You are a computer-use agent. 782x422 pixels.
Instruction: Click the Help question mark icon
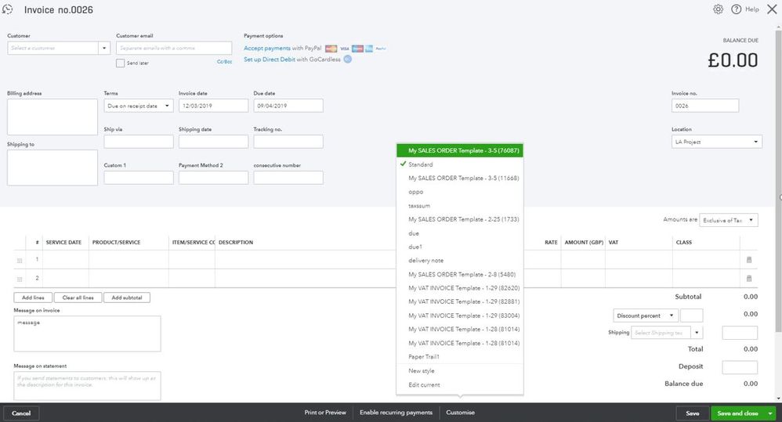736,9
